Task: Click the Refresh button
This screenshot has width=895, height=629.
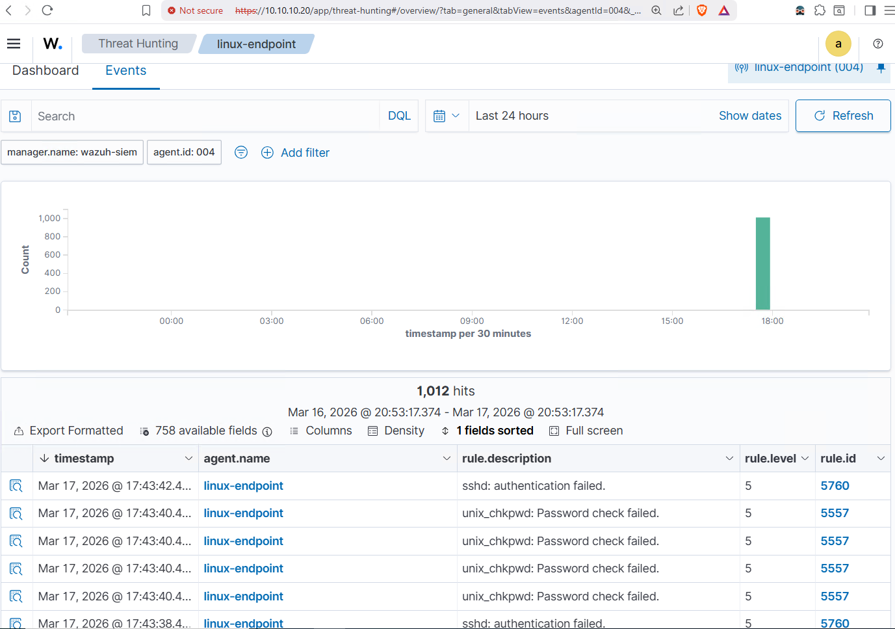Action: pyautogui.click(x=843, y=115)
